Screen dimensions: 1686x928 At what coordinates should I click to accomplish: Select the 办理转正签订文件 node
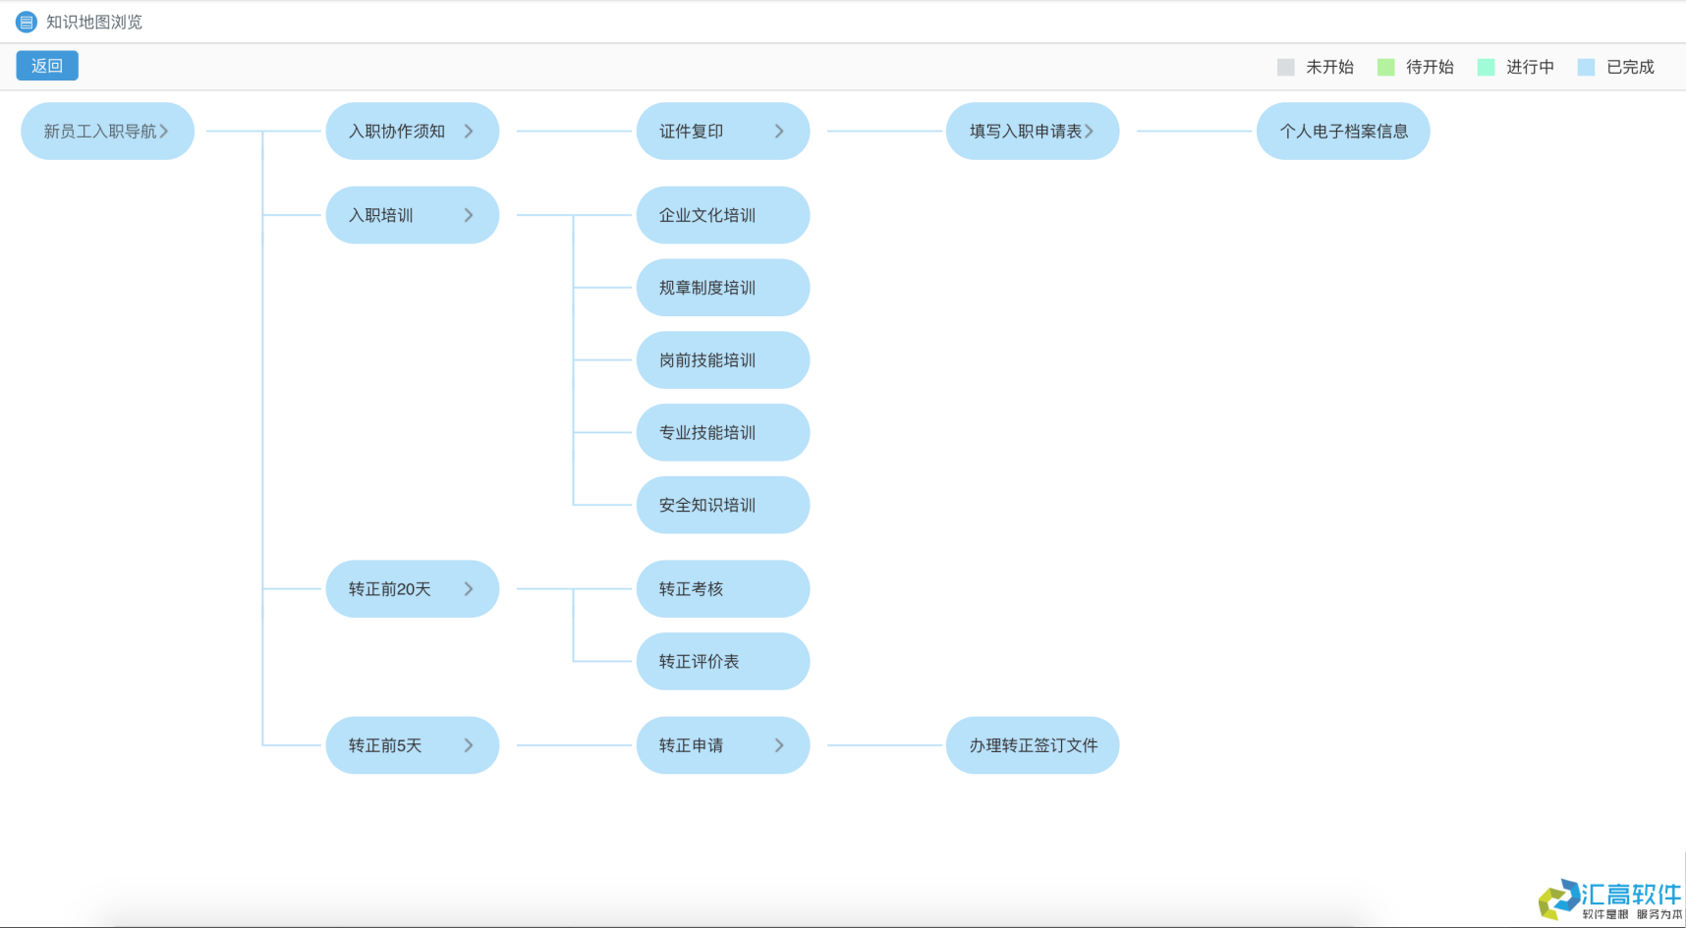(x=1033, y=745)
